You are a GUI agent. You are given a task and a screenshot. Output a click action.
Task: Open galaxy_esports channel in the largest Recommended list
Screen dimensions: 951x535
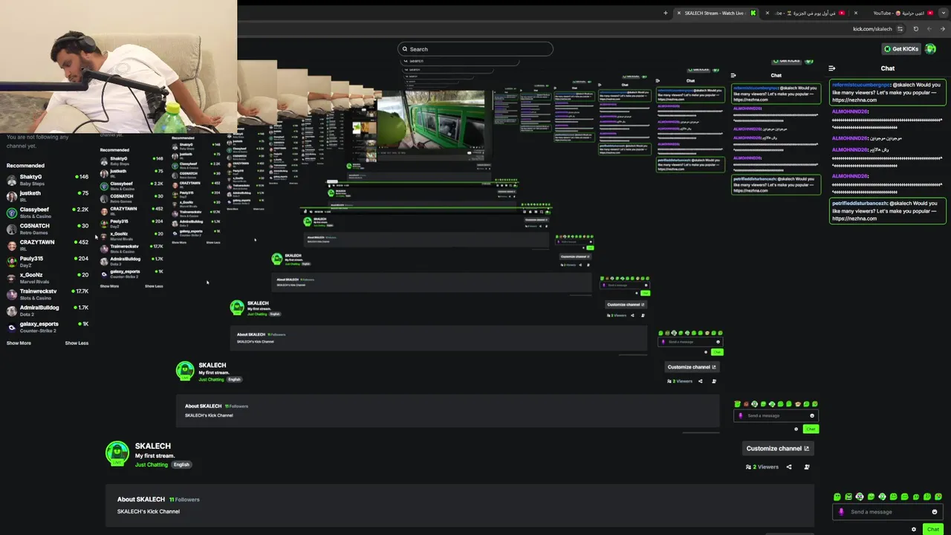point(47,327)
